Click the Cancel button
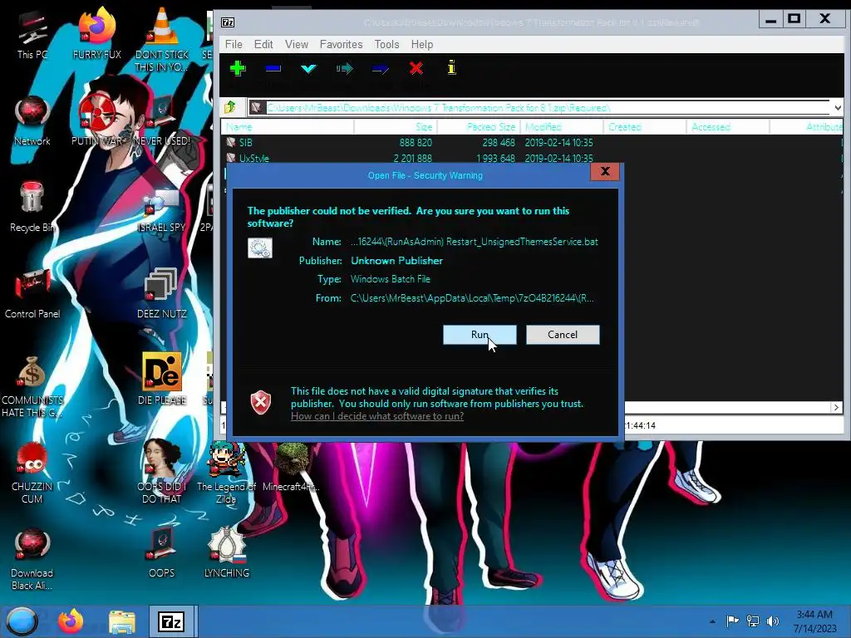This screenshot has height=638, width=851. [x=563, y=335]
